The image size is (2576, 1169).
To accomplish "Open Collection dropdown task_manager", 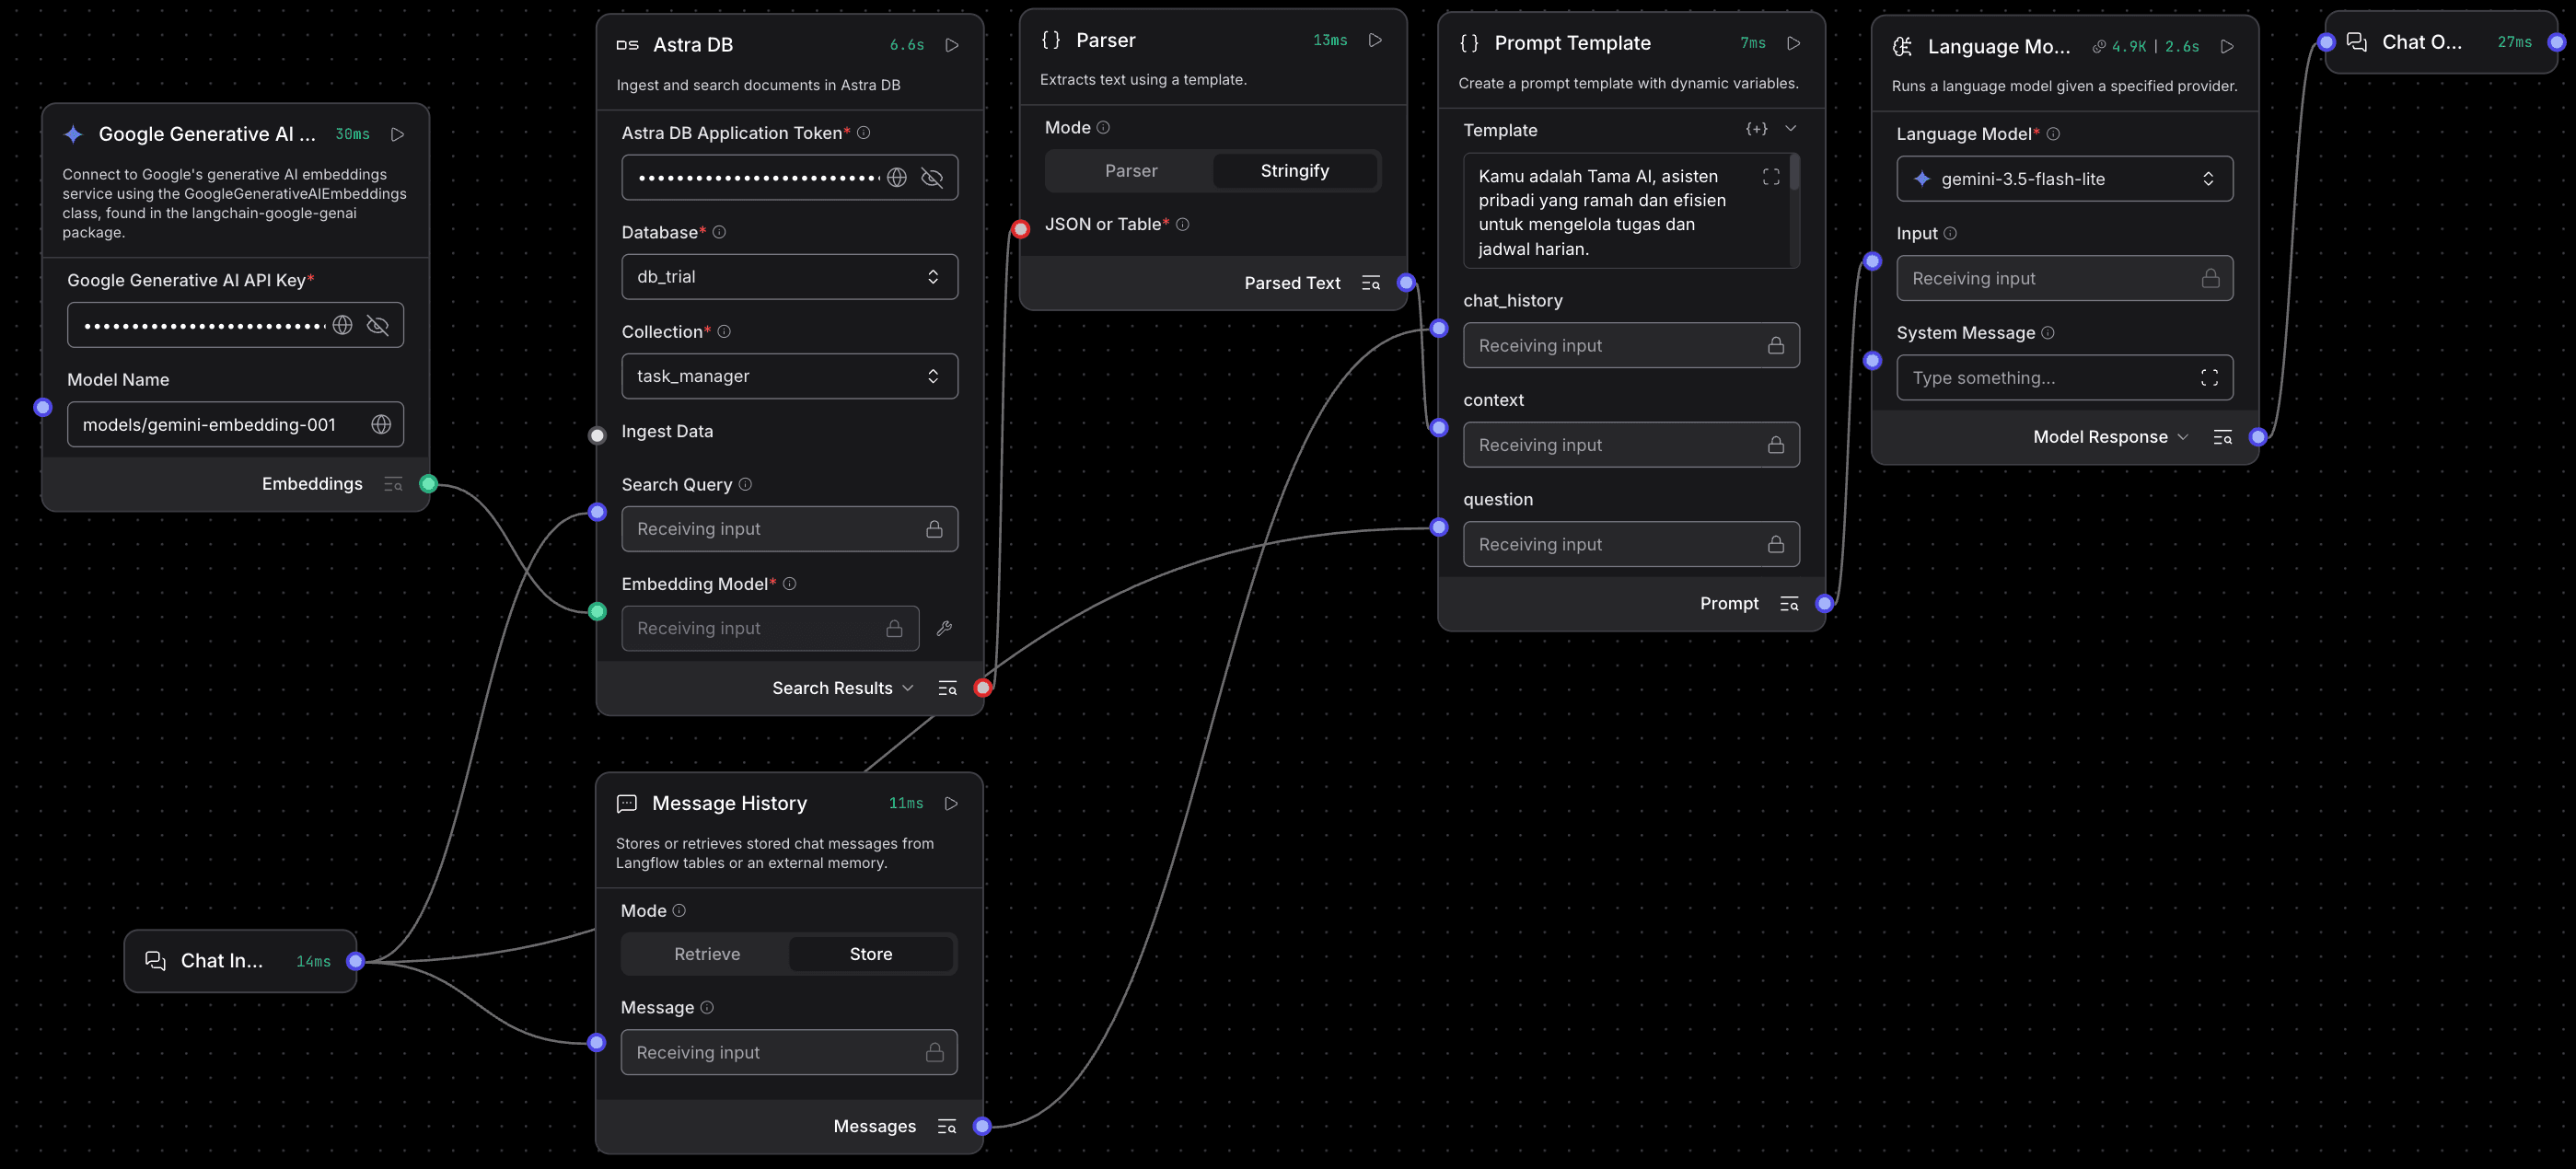I will 790,376.
